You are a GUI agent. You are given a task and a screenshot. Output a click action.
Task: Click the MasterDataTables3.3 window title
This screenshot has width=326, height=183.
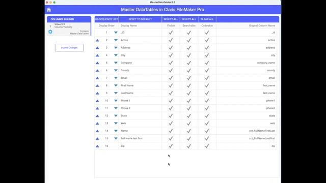(162, 2)
